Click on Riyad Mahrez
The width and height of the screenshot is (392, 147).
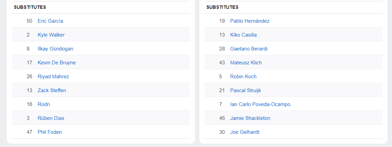[x=53, y=77]
